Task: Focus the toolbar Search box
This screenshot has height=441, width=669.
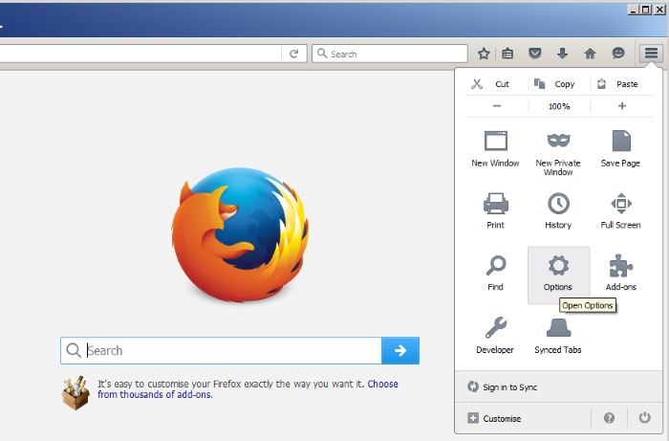Action: coord(390,54)
